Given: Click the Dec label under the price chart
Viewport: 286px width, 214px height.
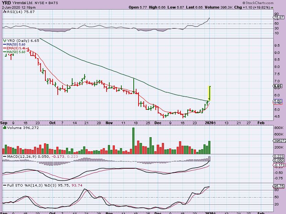Looking at the screenshot, I should 158,123.
